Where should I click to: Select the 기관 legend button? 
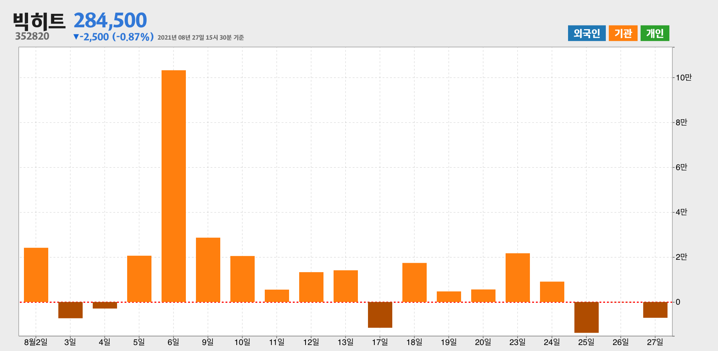coord(623,33)
